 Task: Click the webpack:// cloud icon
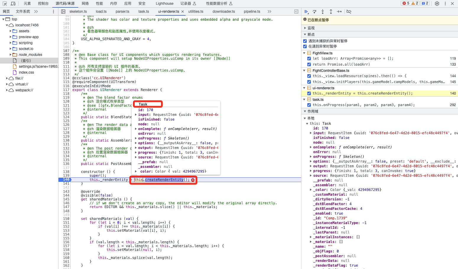[11, 90]
